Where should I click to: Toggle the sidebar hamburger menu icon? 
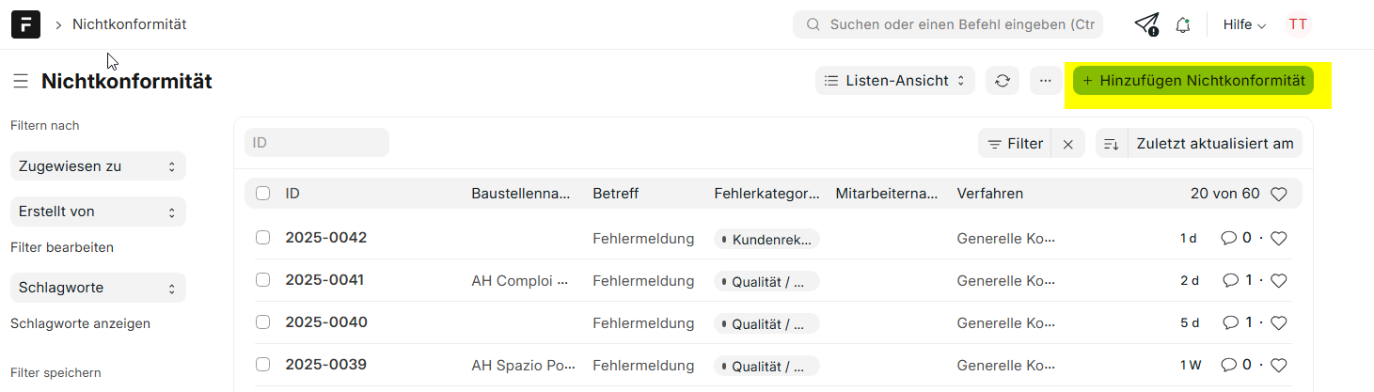21,82
